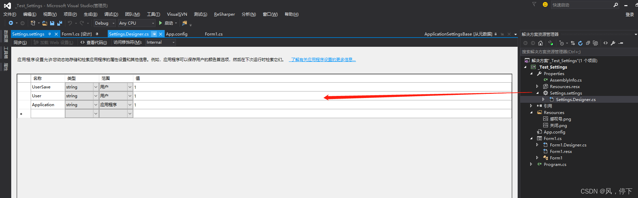The image size is (638, 198).
Task: Open the 工具箱 side panel tab
Action: click(6, 52)
